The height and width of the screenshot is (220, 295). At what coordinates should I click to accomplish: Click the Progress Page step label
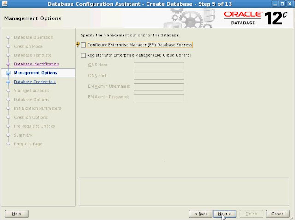click(28, 144)
